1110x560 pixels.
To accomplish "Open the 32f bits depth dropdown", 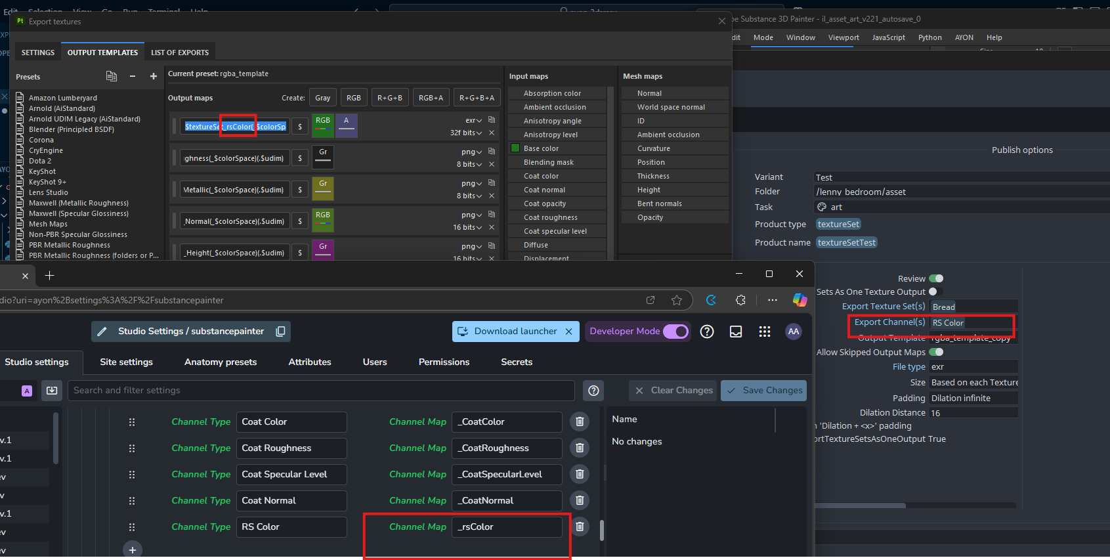I will point(466,133).
